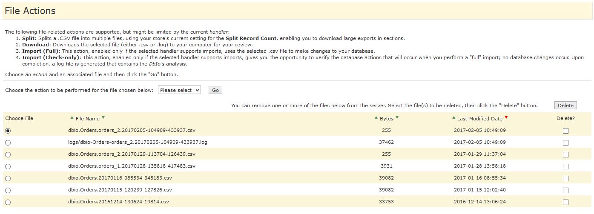Click the File Name column header
594x214 pixels.
87,119
